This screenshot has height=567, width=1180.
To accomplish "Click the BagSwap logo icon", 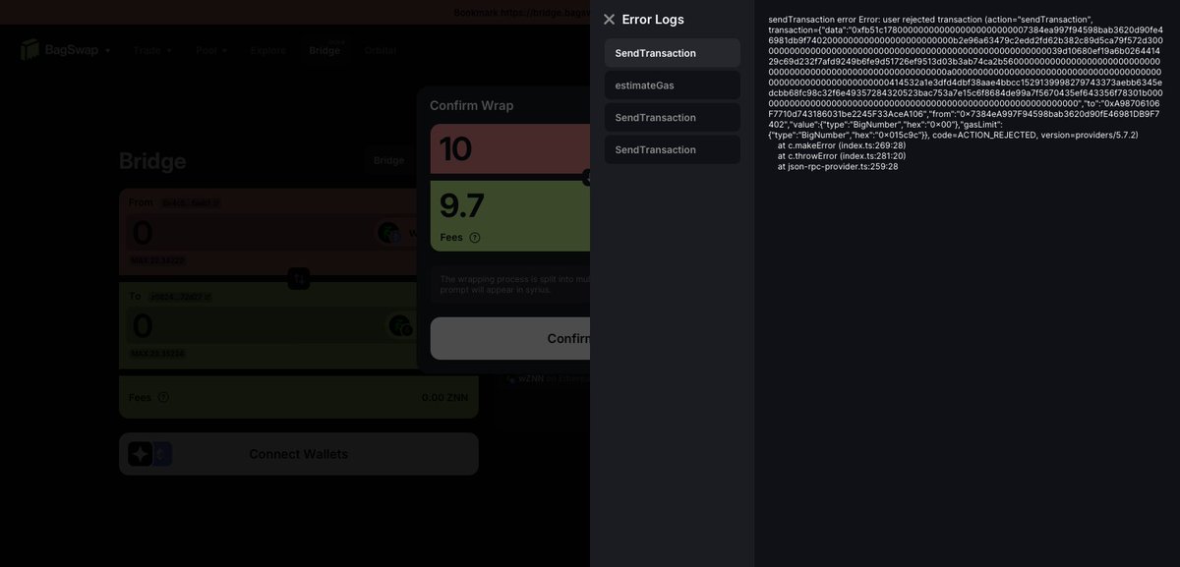I will coord(29,49).
